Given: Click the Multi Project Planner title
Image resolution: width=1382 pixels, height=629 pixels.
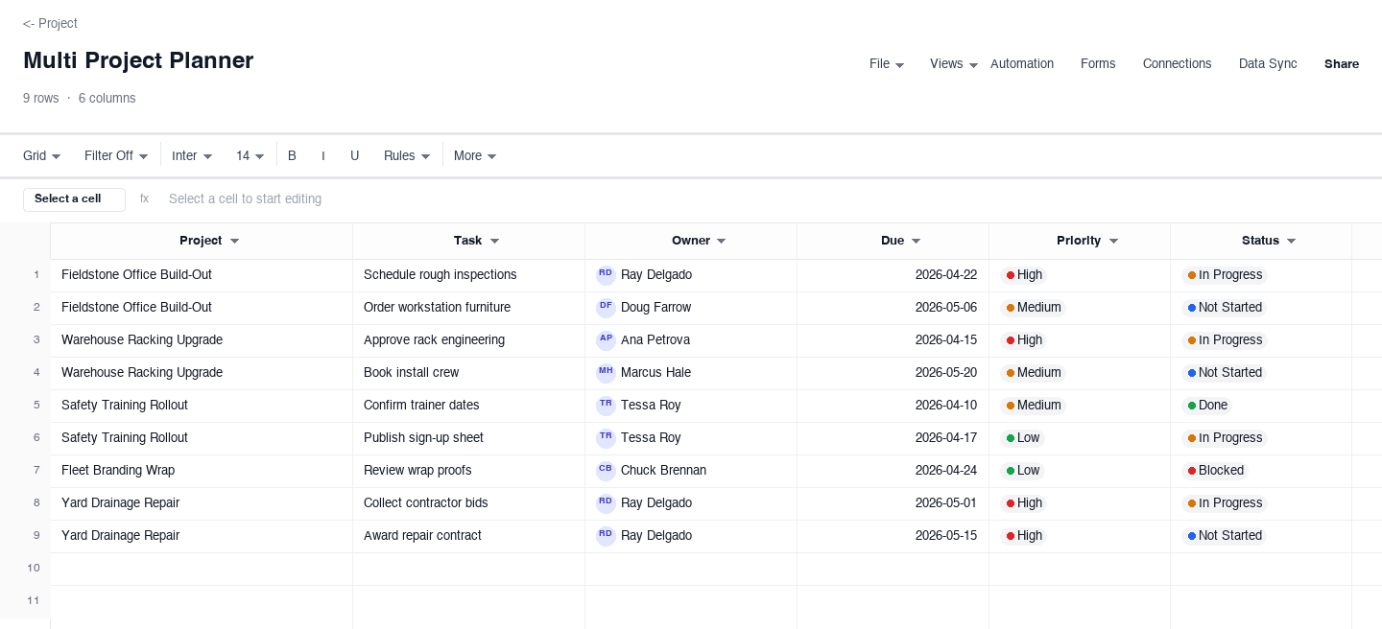Looking at the screenshot, I should coord(138,60).
